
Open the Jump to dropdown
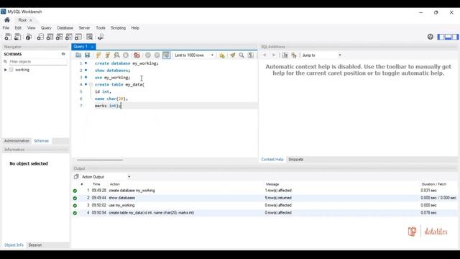321,55
